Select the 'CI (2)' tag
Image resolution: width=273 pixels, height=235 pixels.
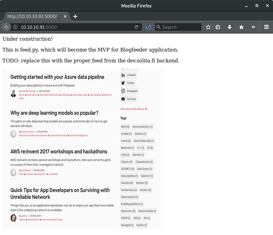[x=150, y=148]
